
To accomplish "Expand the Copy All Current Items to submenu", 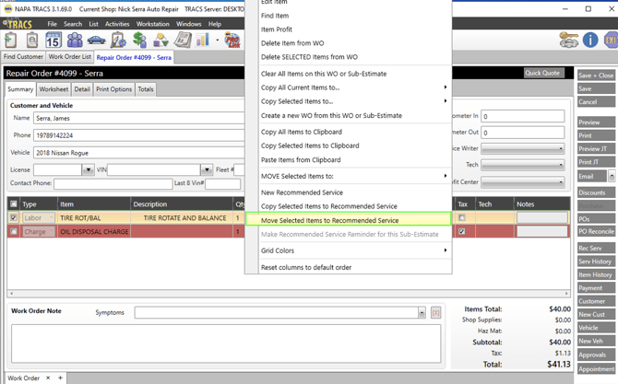I will click(446, 87).
